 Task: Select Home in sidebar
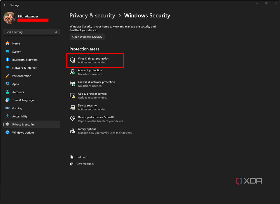tap(32, 44)
